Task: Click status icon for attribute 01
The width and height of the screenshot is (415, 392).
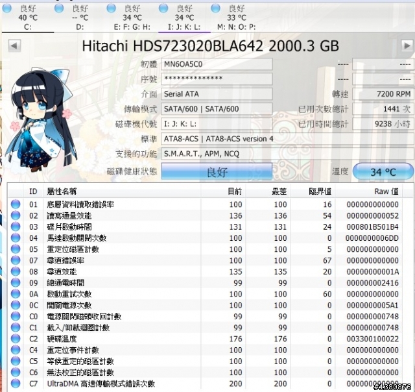Action: click(16, 204)
